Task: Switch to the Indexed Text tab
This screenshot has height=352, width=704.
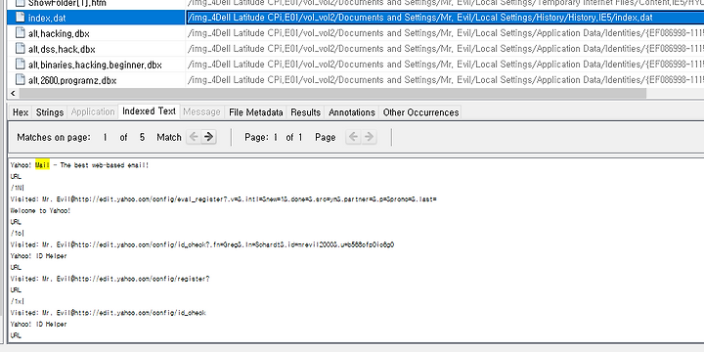Action: [149, 111]
